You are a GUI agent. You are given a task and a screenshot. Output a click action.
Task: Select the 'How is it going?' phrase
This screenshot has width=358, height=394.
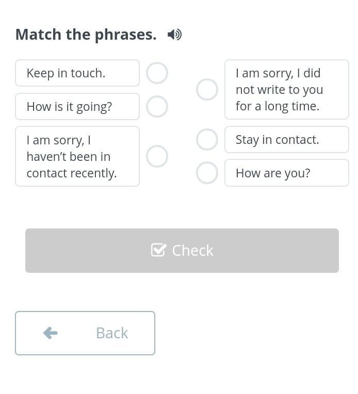[x=77, y=107]
